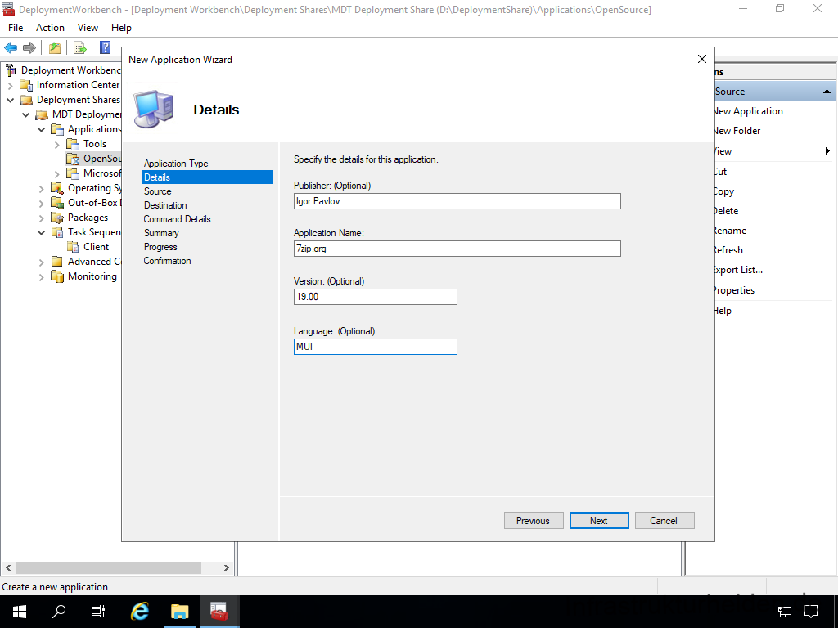Screen dimensions: 838x628
Task: Expand the Packages node
Action: tap(41, 218)
